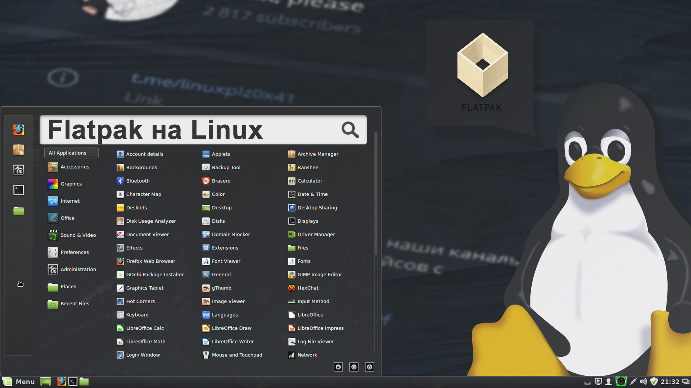Launch the Brasero disc burner
Screen dimensions: 691x388
click(221, 181)
